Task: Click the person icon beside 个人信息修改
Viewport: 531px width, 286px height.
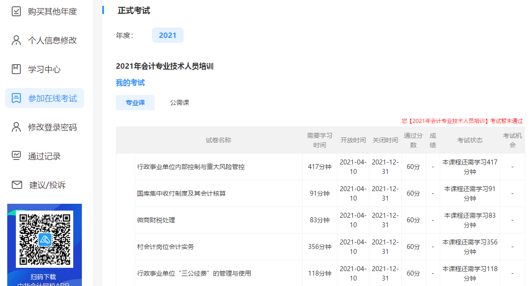Action: [16, 40]
